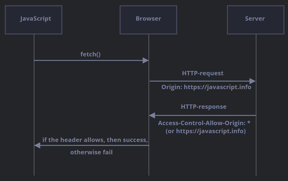Click the Server participant box
The height and width of the screenshot is (181, 288).
[255, 20]
